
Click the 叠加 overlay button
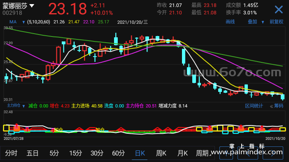pyautogui.click(x=252, y=22)
